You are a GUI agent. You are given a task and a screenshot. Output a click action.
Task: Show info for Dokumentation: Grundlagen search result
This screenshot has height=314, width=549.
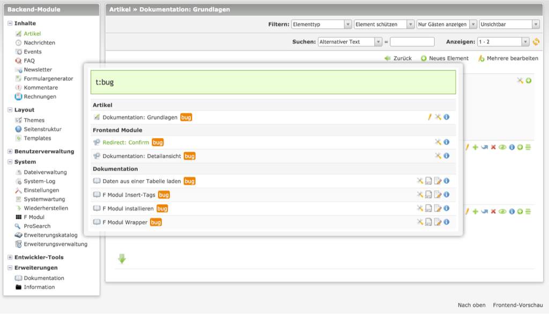click(447, 117)
